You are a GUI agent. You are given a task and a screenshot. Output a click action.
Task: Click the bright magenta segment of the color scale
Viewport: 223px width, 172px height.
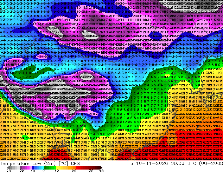[28, 167]
